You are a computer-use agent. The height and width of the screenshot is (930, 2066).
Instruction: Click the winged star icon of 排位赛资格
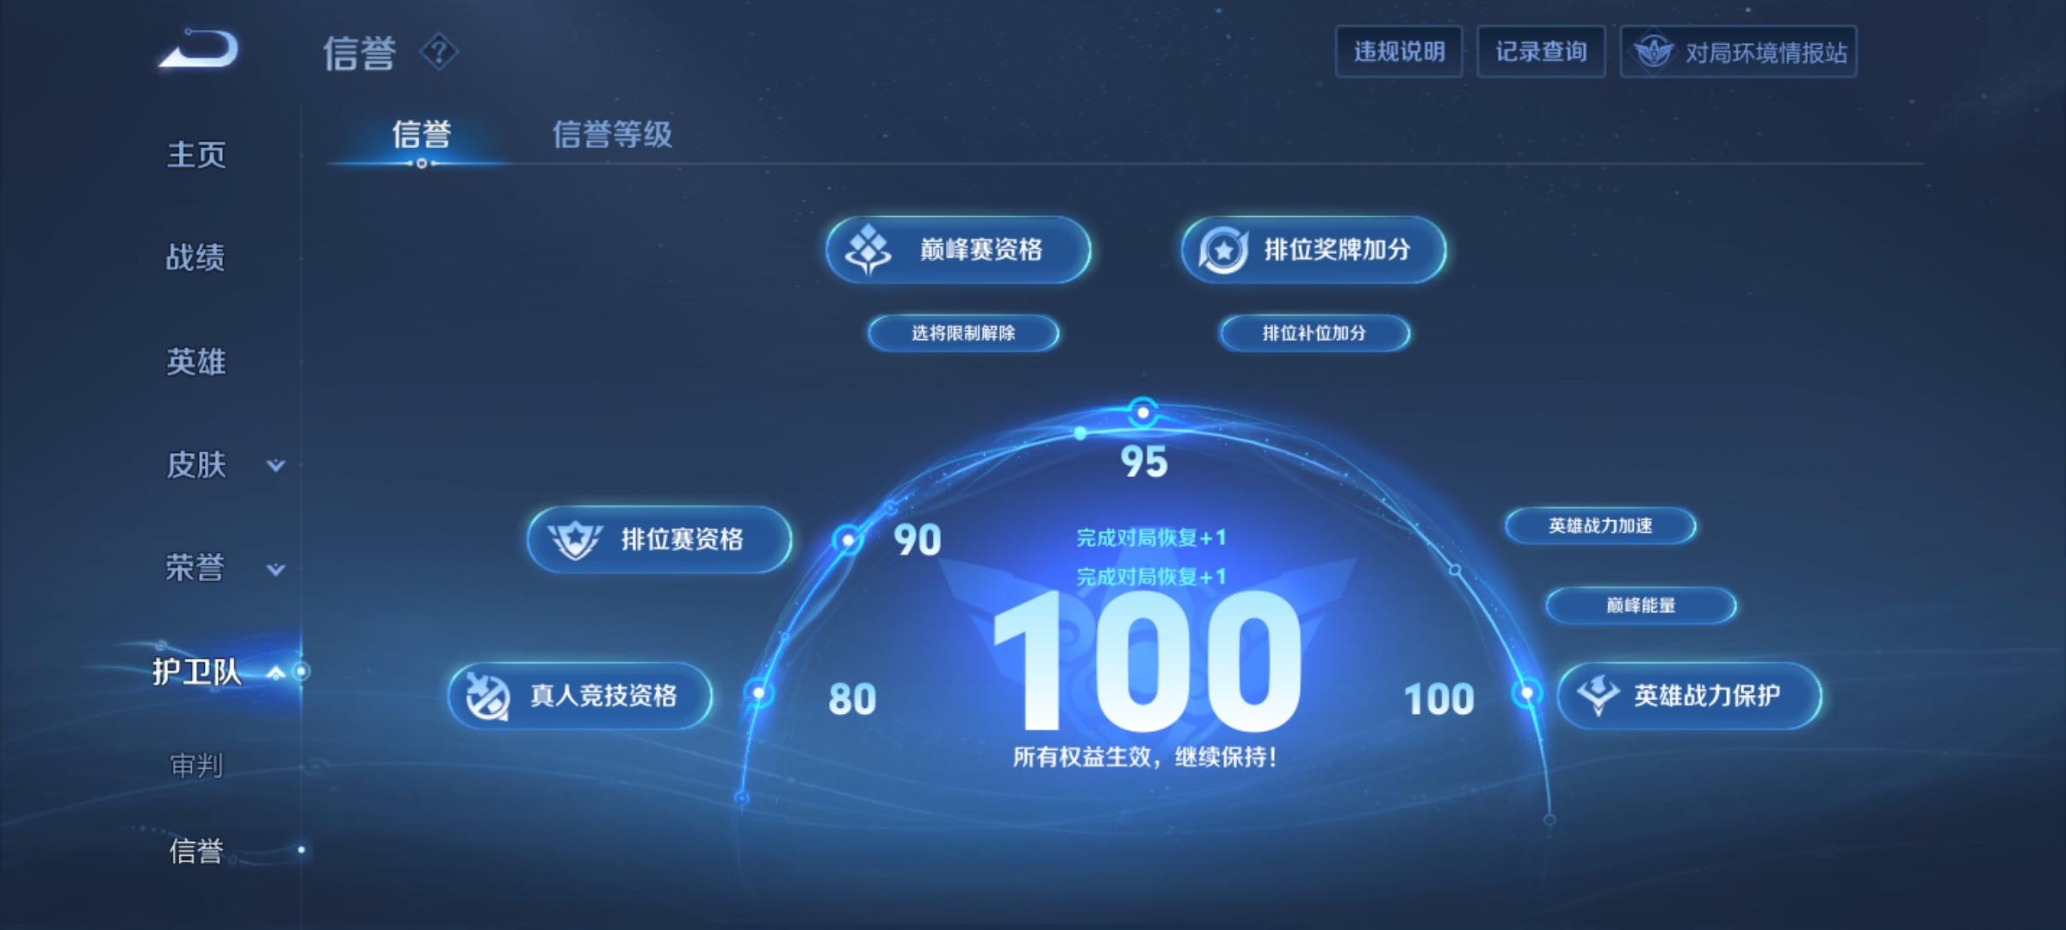[x=575, y=540]
